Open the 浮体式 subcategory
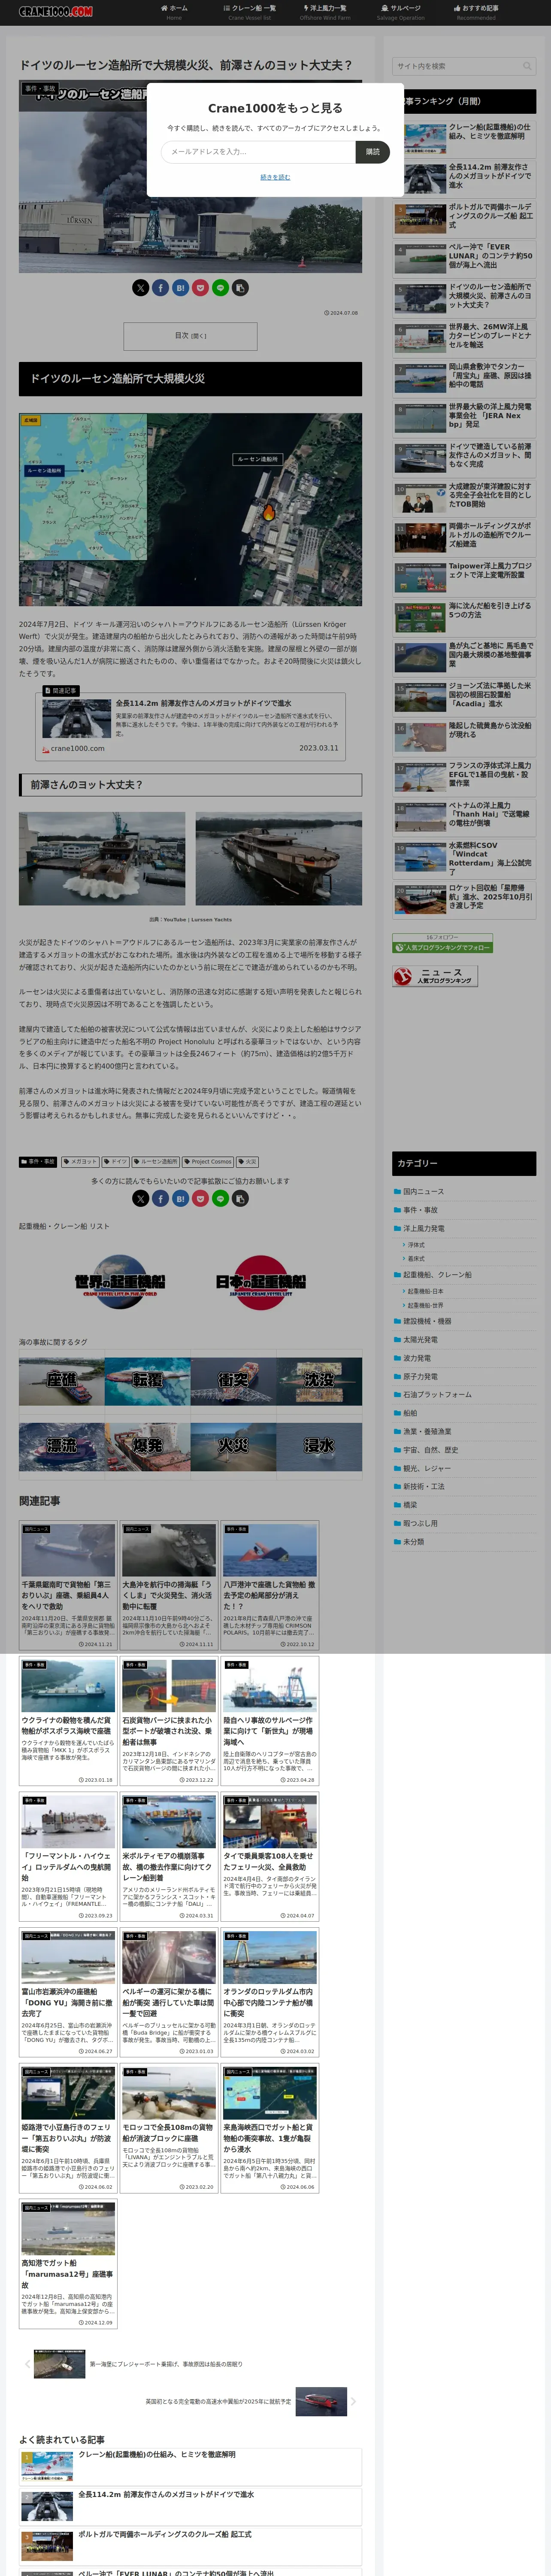The image size is (551, 2576). pos(416,1245)
